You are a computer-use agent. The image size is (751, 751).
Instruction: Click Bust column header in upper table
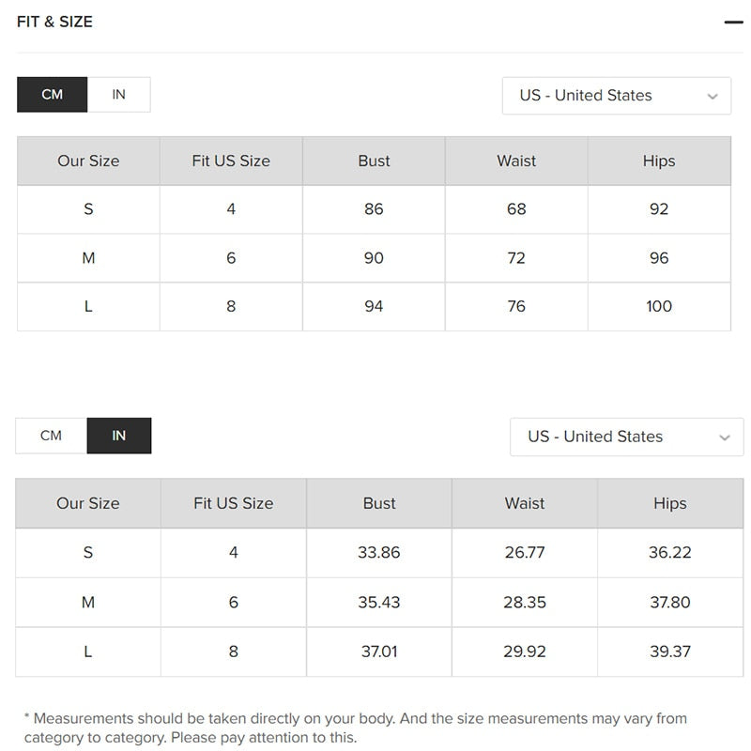(x=374, y=161)
